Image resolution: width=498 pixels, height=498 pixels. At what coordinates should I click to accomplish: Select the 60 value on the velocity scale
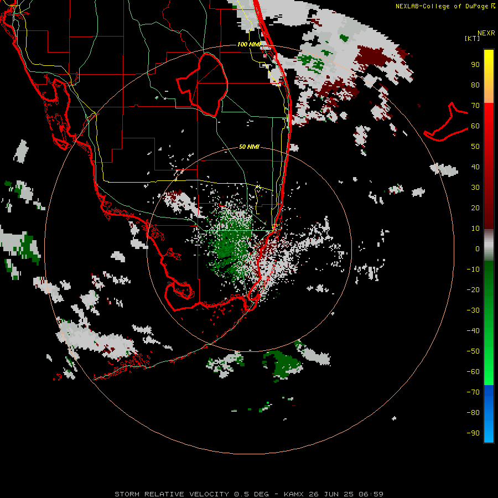click(475, 126)
